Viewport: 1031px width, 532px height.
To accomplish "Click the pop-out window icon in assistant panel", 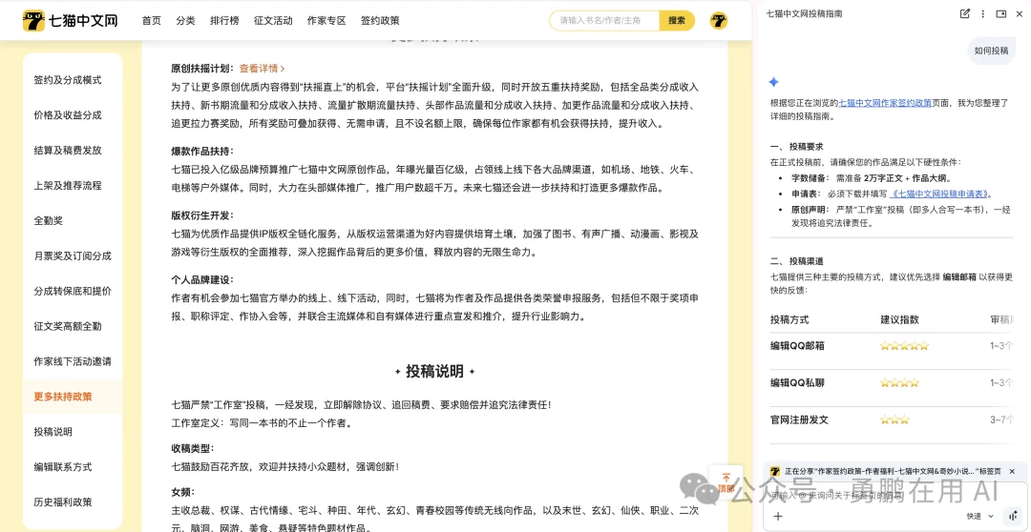I will (x=1001, y=13).
